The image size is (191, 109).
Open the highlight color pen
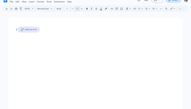(x=106, y=9)
